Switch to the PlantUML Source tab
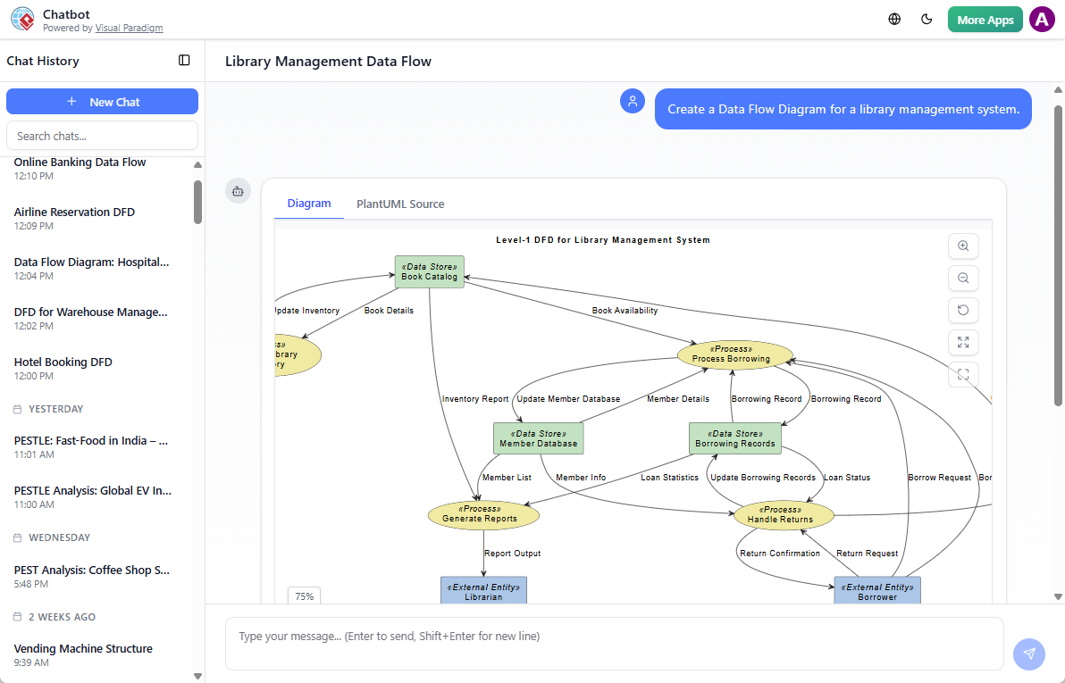1065x683 pixels. click(x=400, y=204)
